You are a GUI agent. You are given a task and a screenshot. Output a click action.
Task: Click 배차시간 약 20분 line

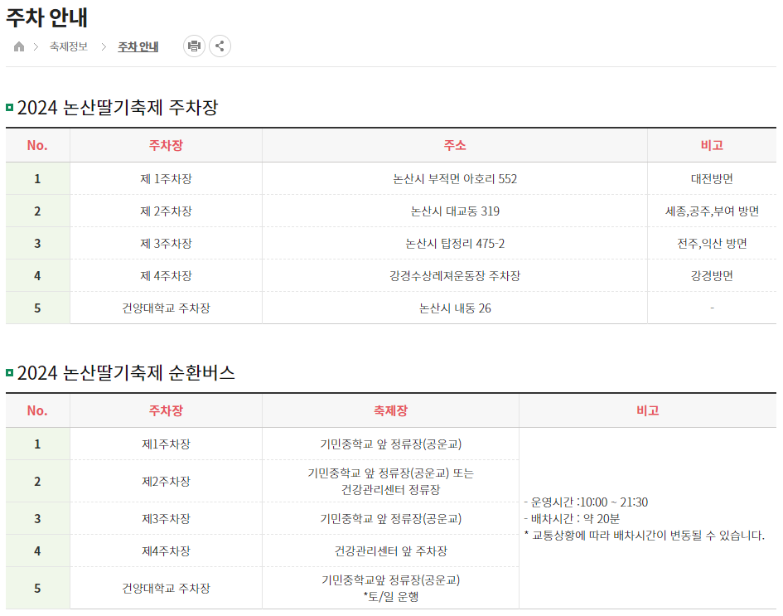tap(573, 518)
